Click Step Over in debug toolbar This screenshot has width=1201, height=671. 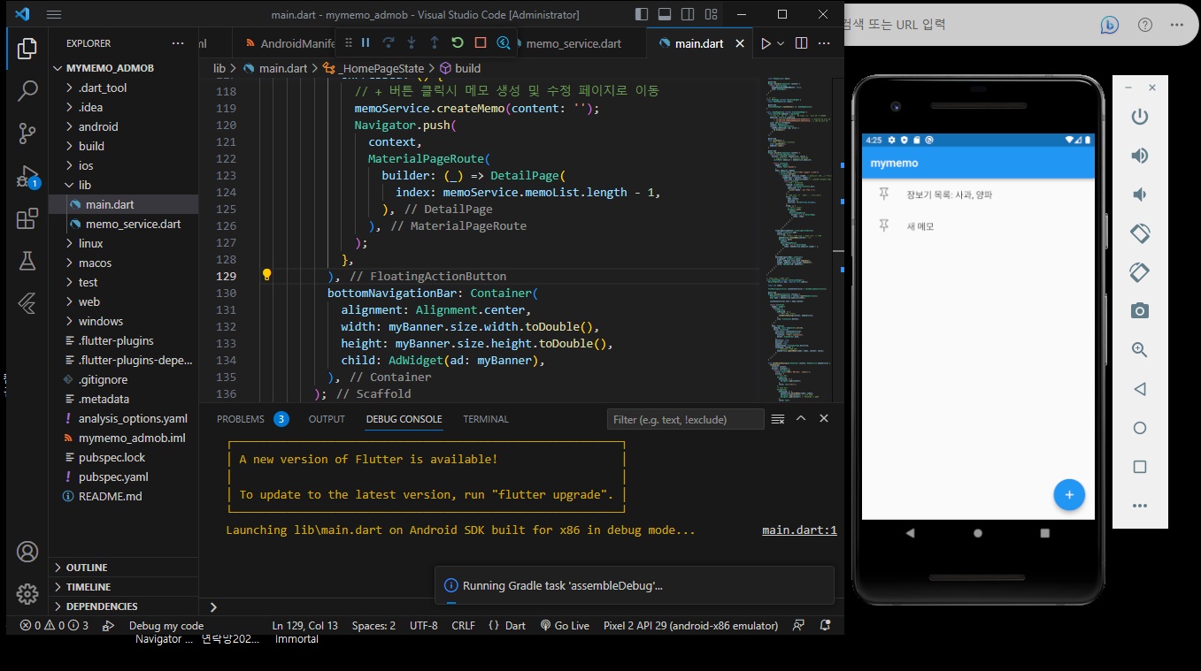coord(389,42)
